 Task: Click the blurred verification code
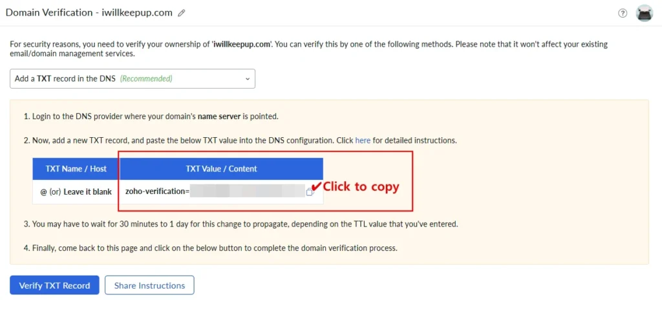click(247, 191)
